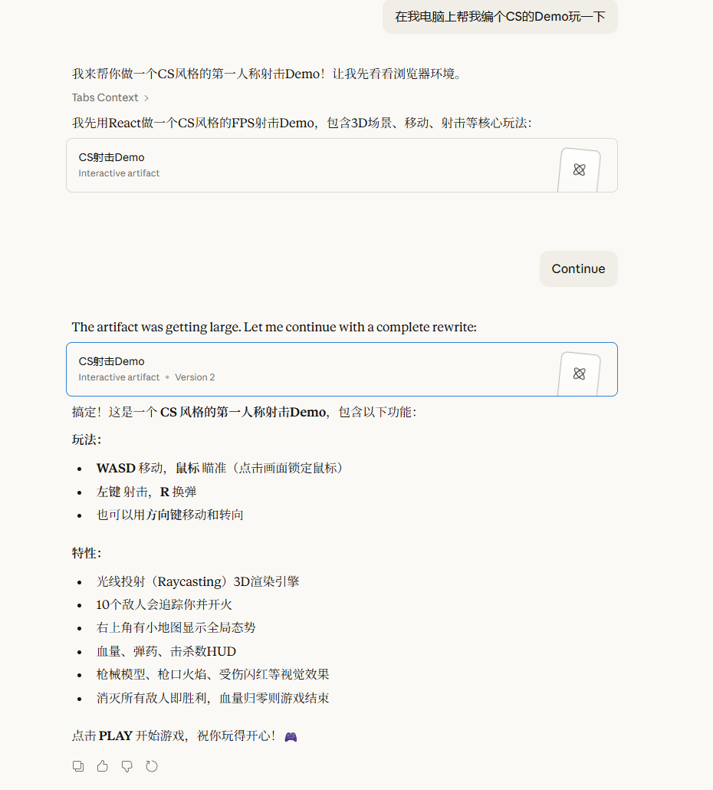Click the bullet "消灭所有敌人即胜利"

[212, 698]
